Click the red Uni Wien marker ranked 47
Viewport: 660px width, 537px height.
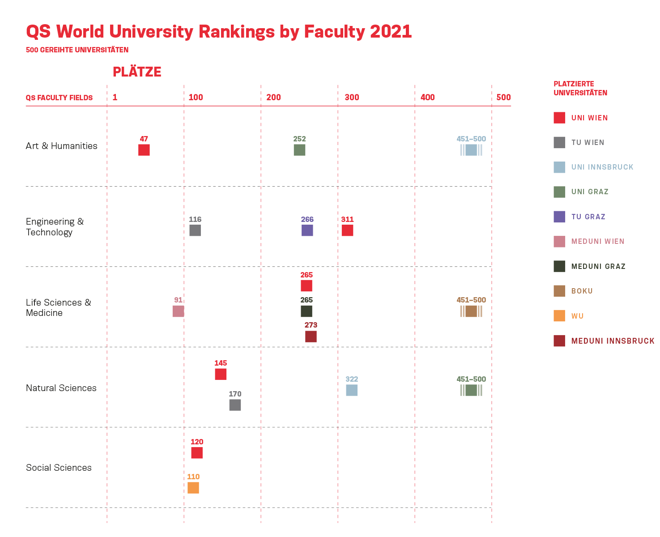(x=144, y=150)
